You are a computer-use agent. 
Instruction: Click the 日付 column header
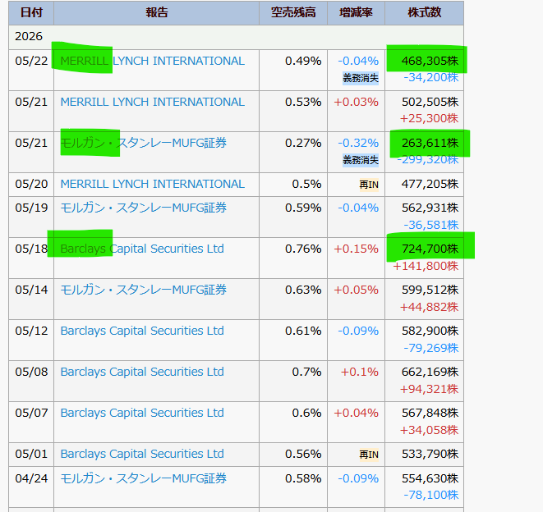[31, 13]
